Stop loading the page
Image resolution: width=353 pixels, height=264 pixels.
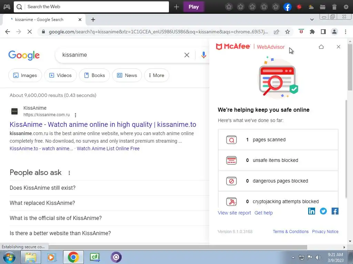click(x=30, y=32)
